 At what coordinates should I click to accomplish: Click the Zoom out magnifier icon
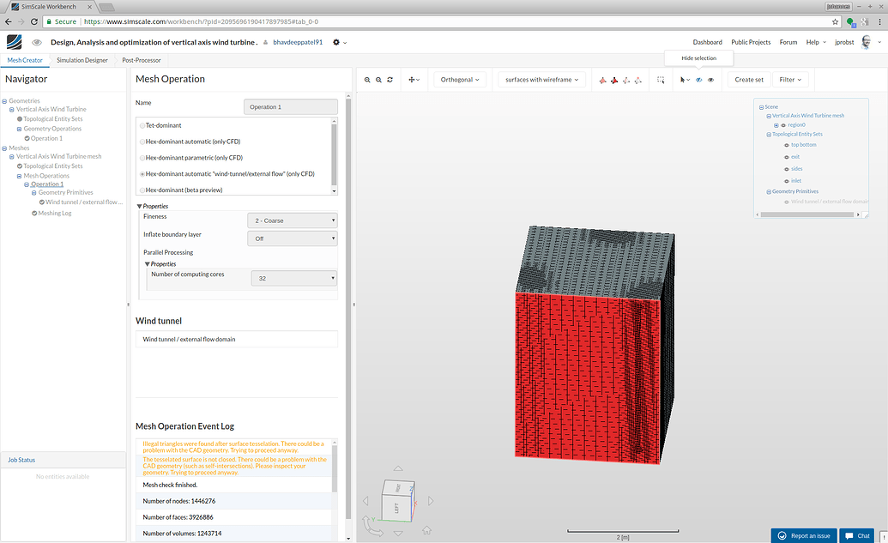click(x=380, y=79)
